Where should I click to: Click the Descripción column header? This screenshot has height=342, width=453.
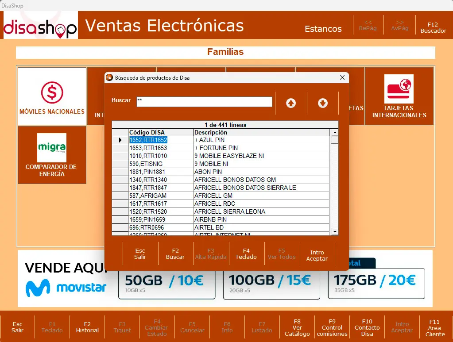[261, 132]
